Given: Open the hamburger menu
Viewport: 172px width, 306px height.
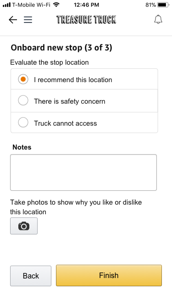Looking at the screenshot, I should pos(28,20).
